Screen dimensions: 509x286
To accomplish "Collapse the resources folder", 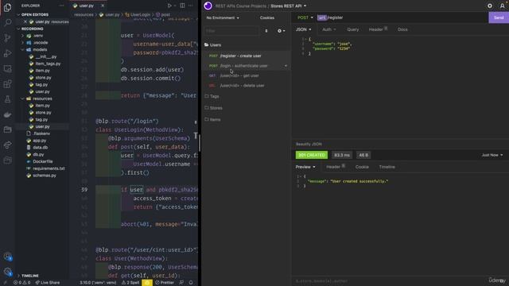I will tap(42, 99).
